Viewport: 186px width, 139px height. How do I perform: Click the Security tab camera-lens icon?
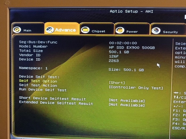coord(156,31)
